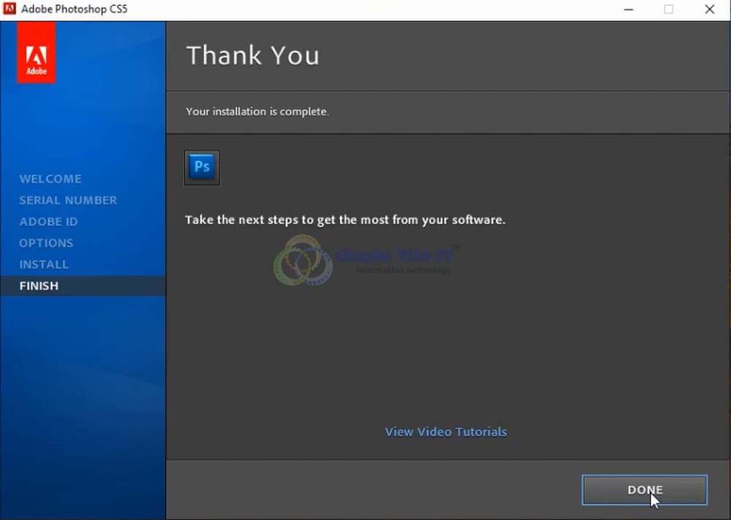This screenshot has width=731, height=520.
Task: Select the WELCOME step in the sidebar
Action: [50, 178]
